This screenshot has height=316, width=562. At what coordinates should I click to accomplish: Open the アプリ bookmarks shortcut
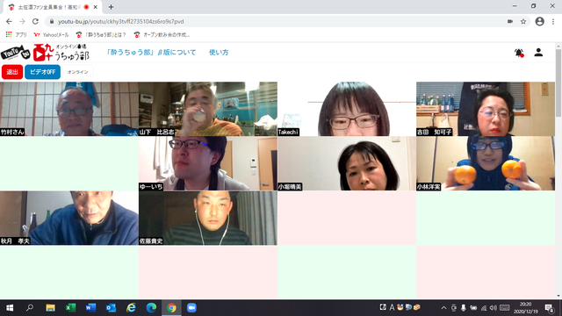17,35
